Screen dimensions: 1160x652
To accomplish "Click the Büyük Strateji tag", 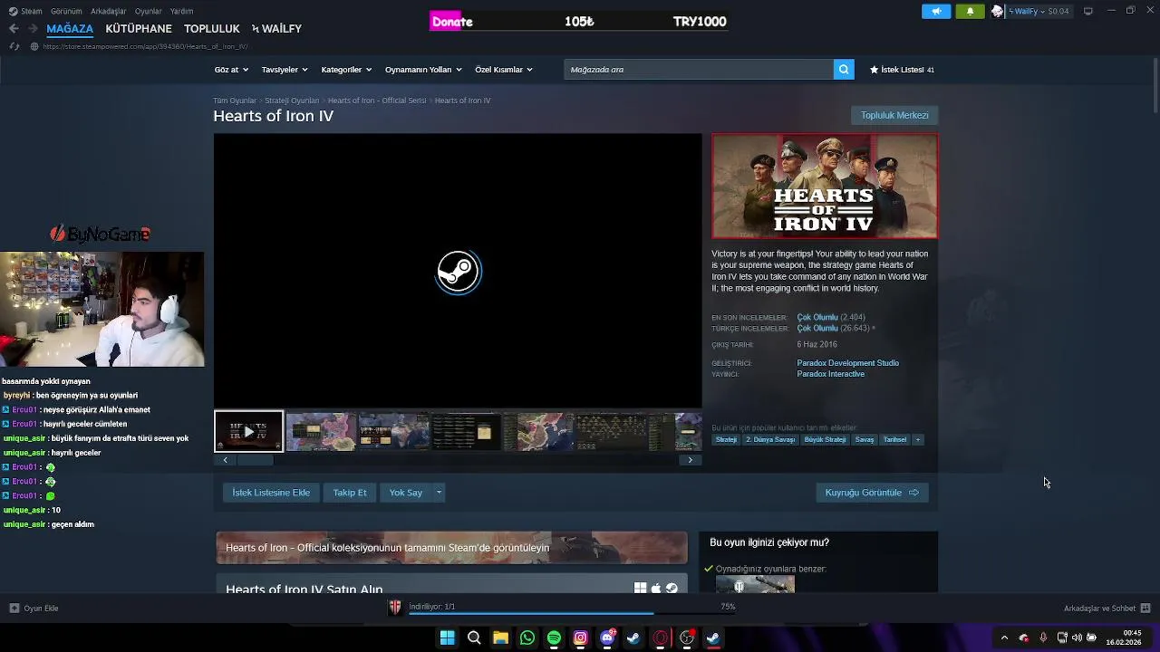I will tap(825, 440).
